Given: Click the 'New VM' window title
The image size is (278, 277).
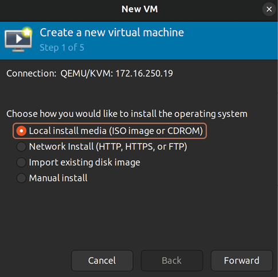Looking at the screenshot, I should coord(140,9).
